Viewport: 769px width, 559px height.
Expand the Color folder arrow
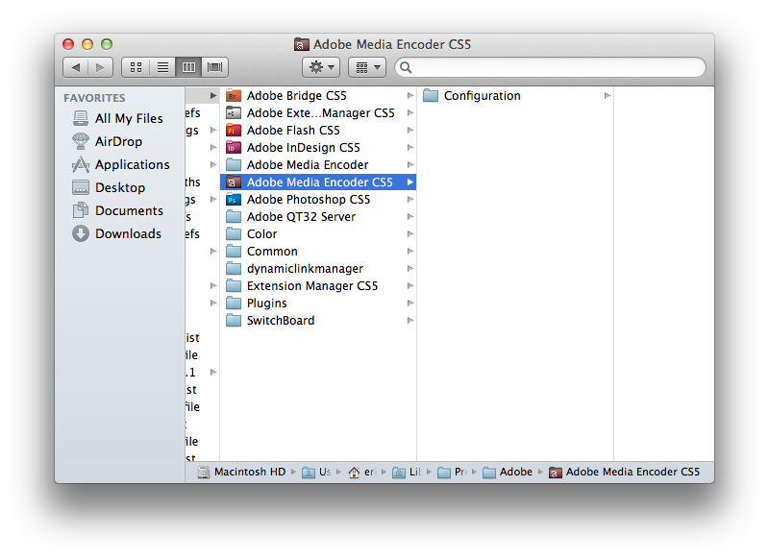pos(410,234)
